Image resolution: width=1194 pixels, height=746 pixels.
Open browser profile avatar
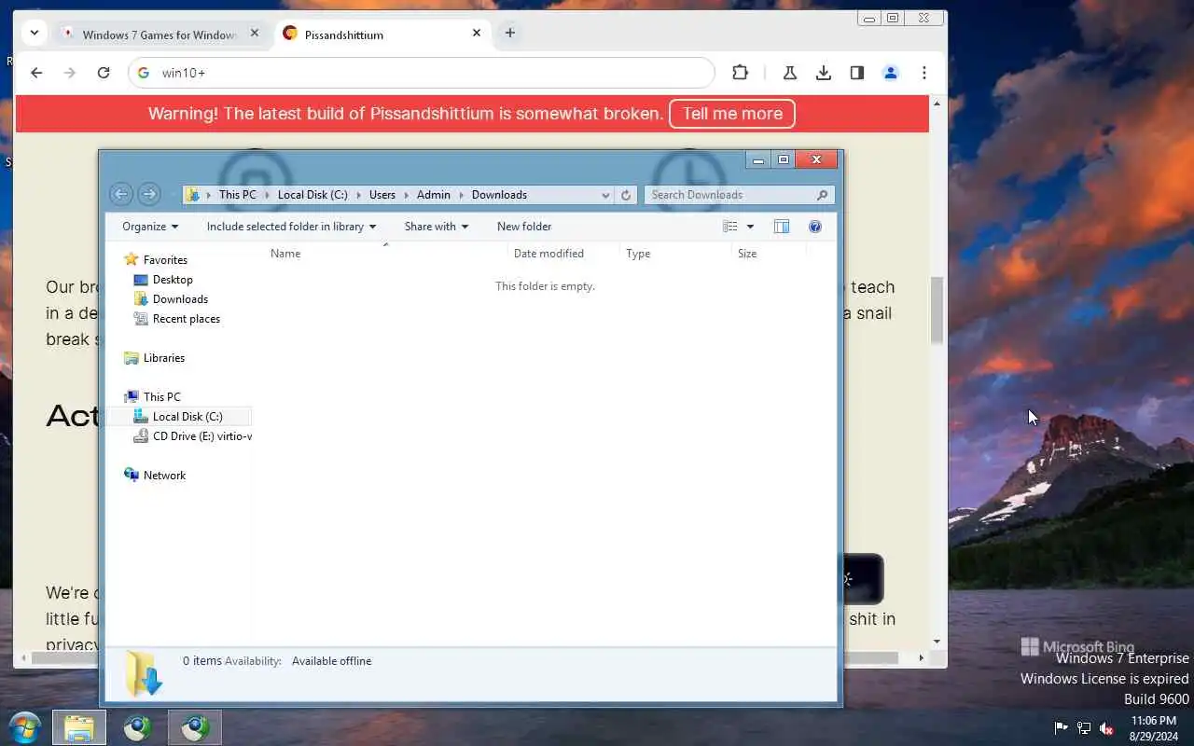pos(891,73)
